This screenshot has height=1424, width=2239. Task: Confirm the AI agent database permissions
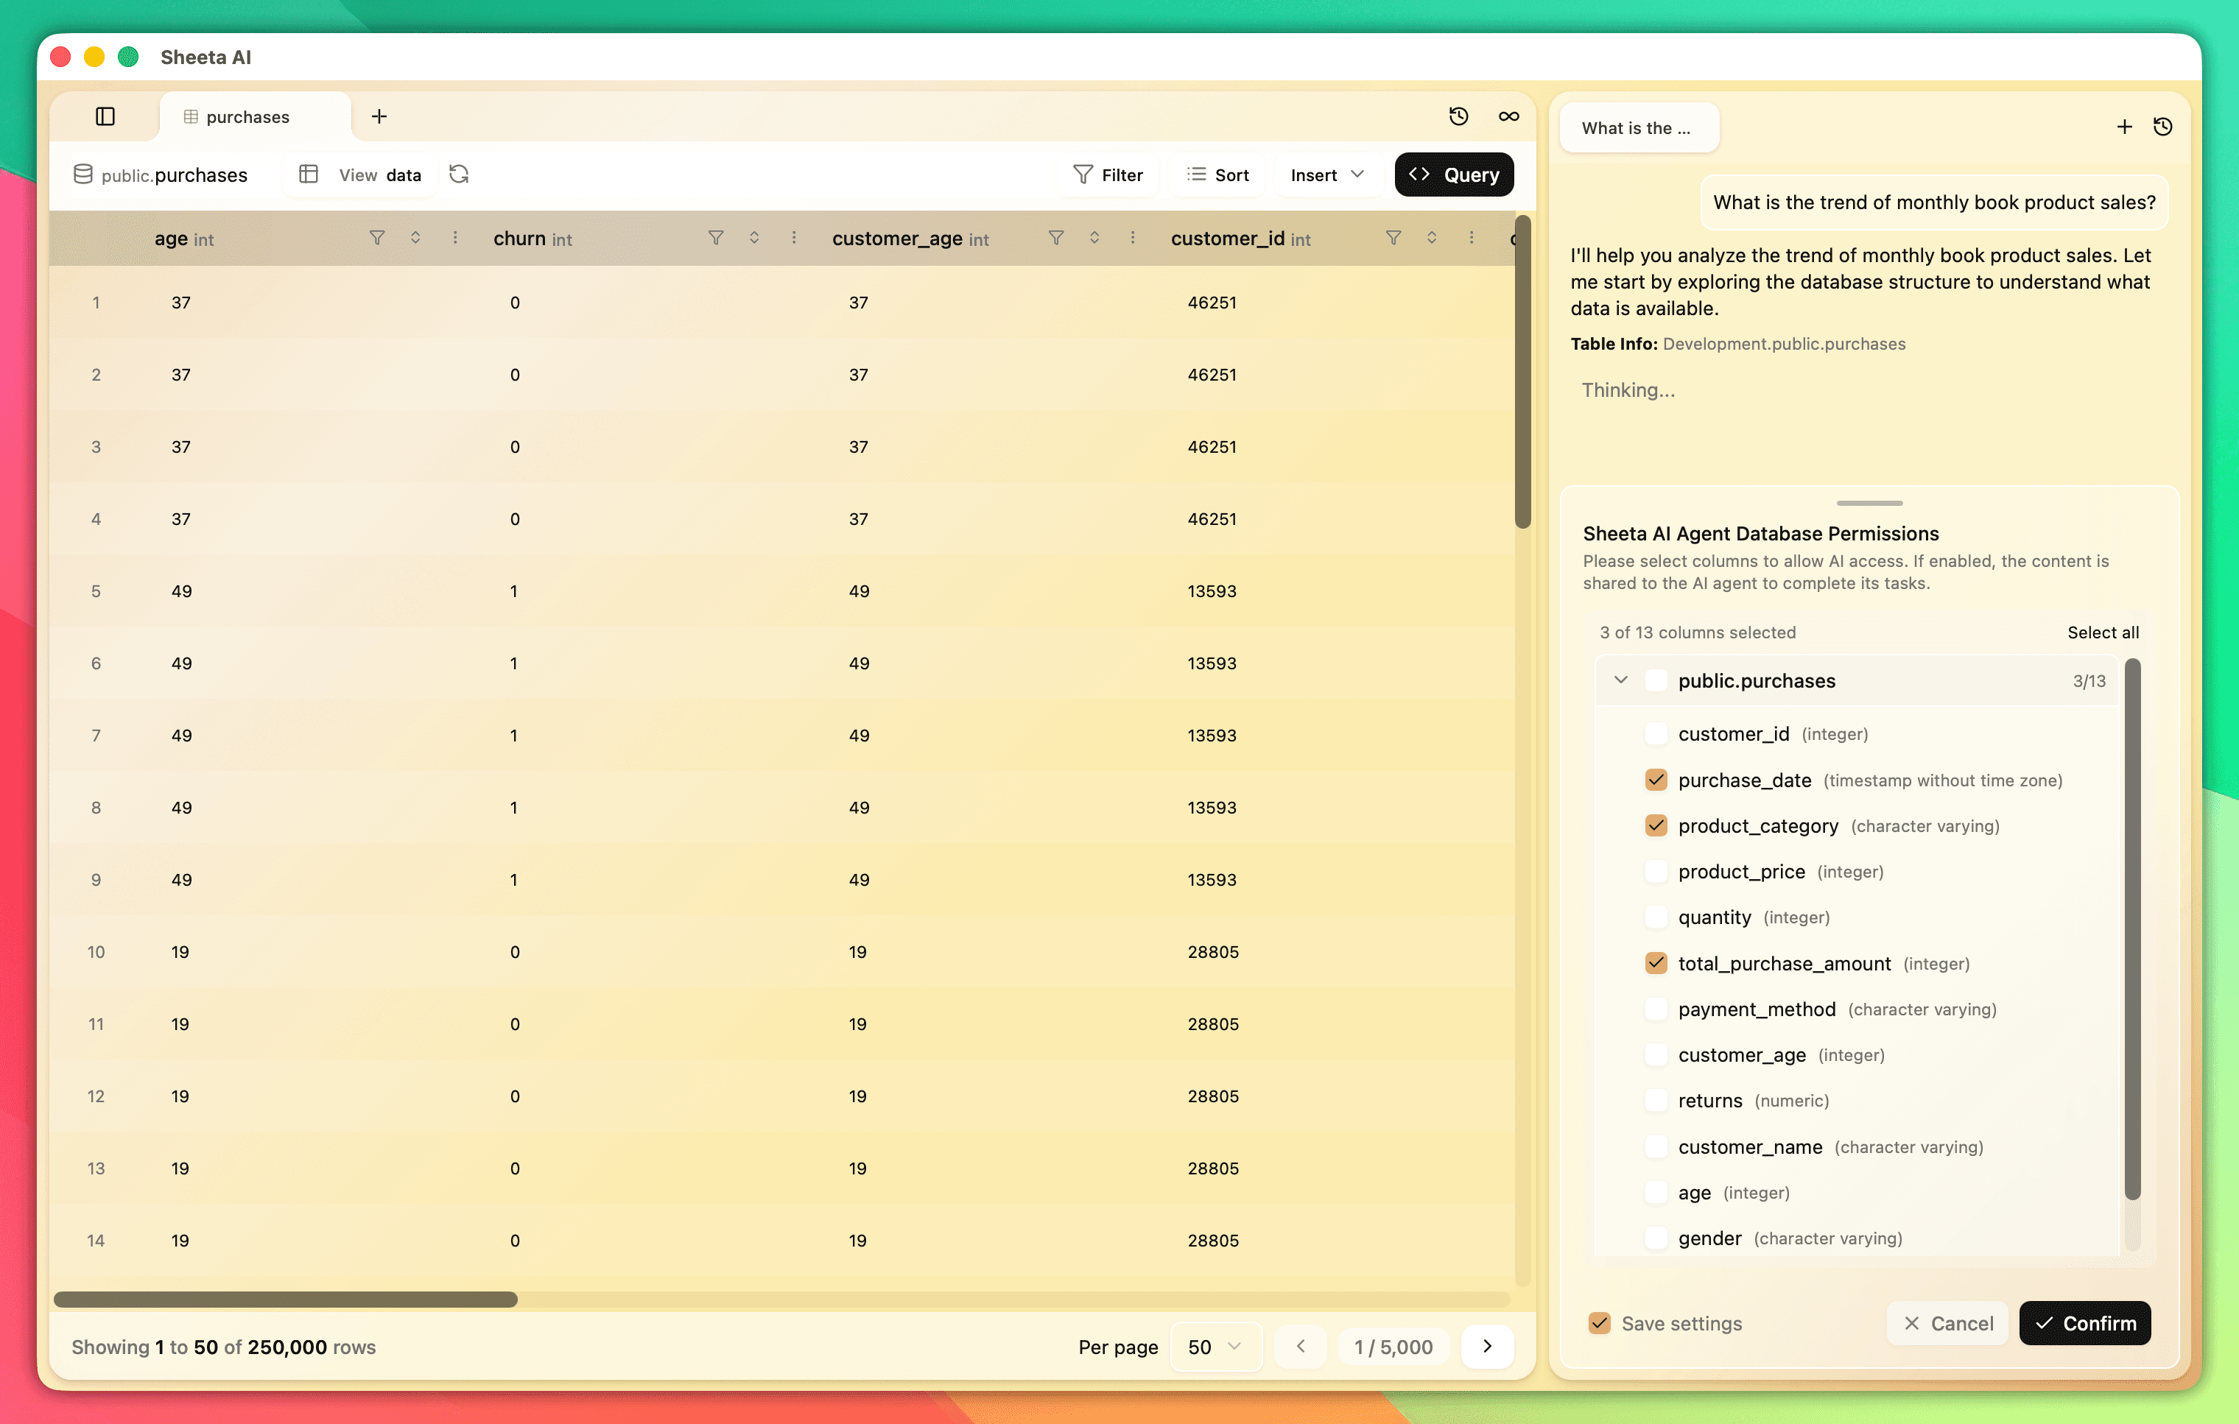click(x=2086, y=1322)
